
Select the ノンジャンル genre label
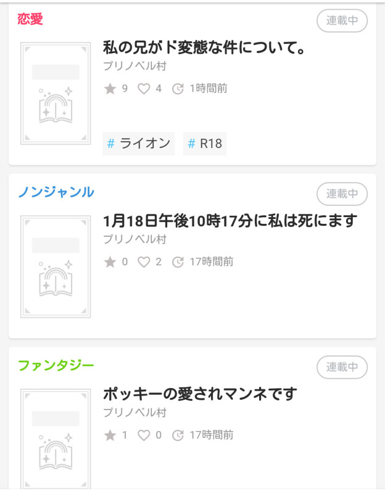[56, 192]
